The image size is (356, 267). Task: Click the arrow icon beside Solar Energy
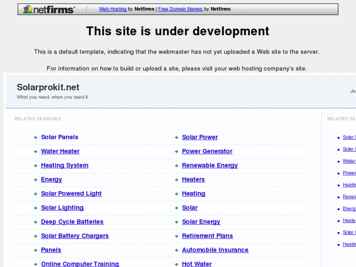coord(176,222)
